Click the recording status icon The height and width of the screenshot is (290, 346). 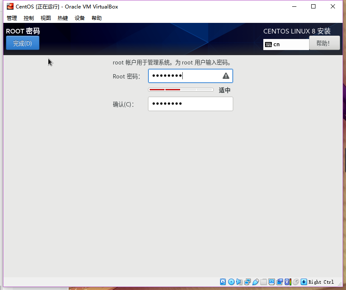(280, 282)
